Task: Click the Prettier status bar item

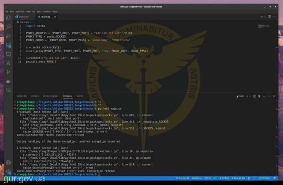Action: [264, 178]
